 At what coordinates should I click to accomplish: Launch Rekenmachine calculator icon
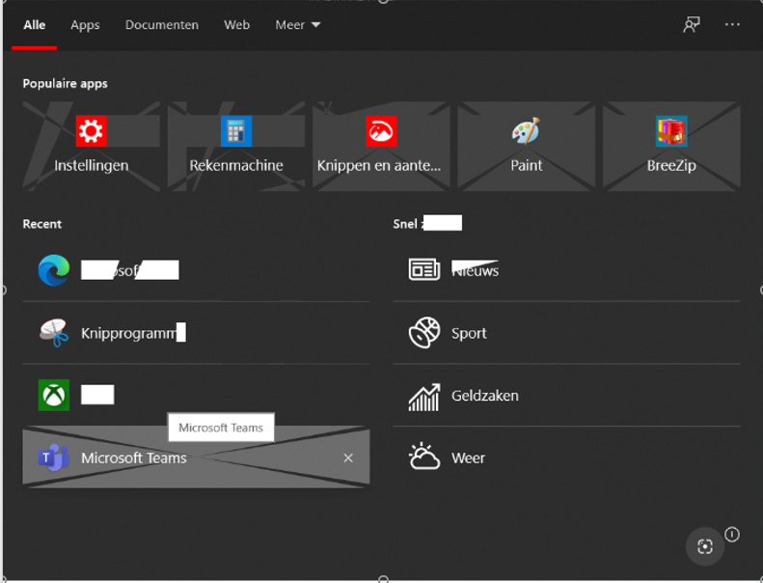pyautogui.click(x=236, y=131)
